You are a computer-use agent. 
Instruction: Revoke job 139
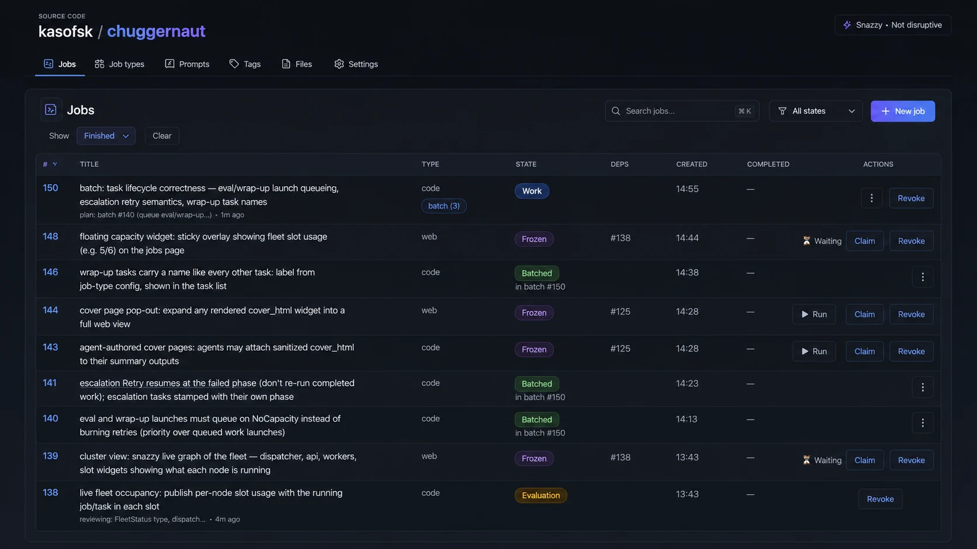tap(911, 460)
